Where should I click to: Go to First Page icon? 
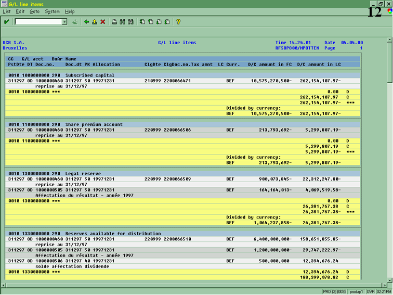click(x=142, y=22)
